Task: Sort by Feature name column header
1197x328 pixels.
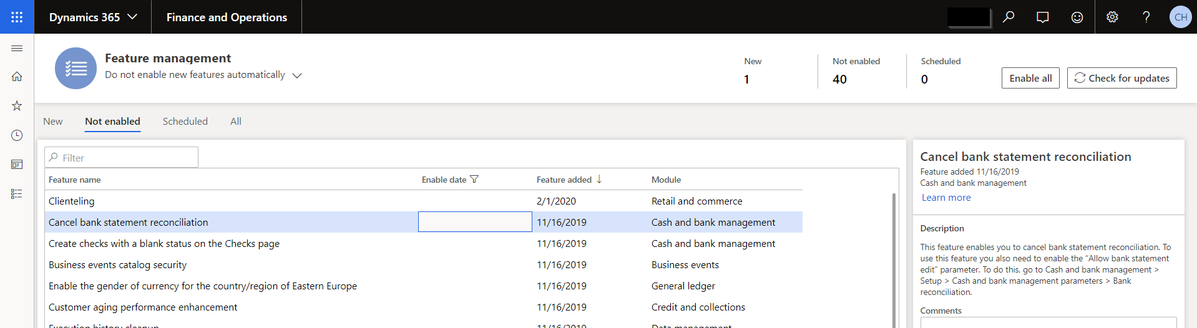Action: point(75,180)
